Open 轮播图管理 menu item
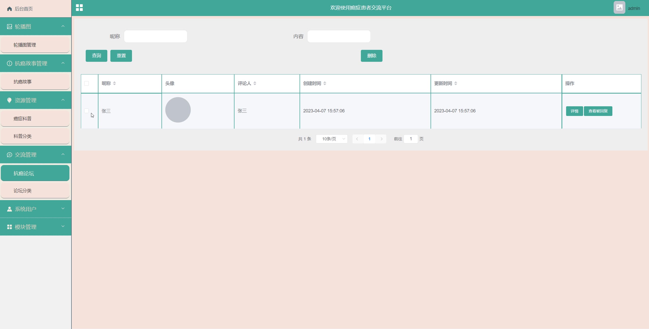The width and height of the screenshot is (649, 329). coord(35,45)
